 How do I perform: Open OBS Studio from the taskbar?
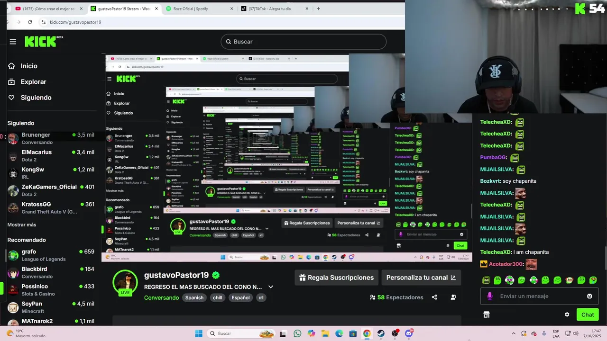[x=395, y=333]
